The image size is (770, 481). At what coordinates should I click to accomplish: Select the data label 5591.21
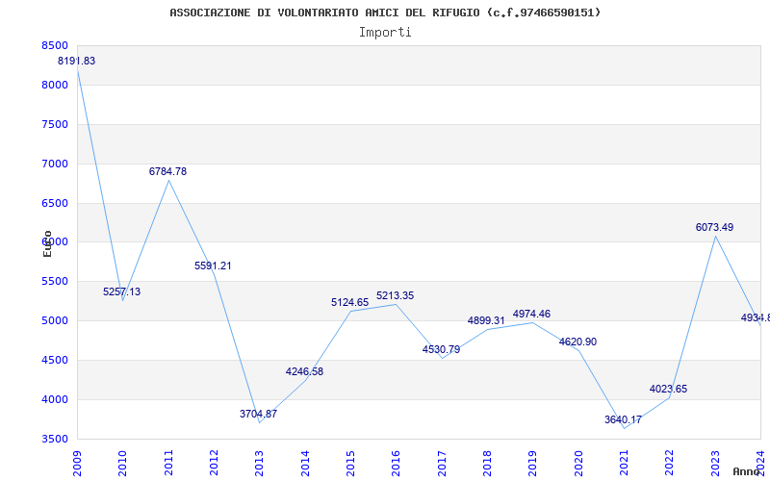(x=213, y=266)
